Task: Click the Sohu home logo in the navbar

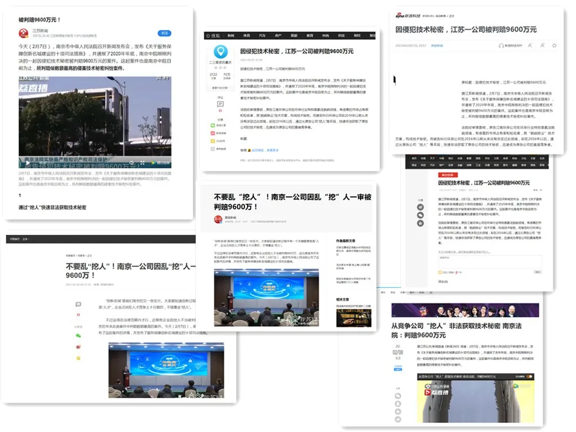Action: (209, 34)
